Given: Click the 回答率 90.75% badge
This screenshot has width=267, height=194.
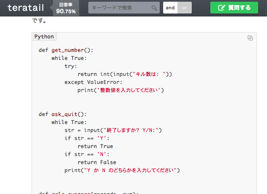Looking at the screenshot, I should (x=66, y=8).
